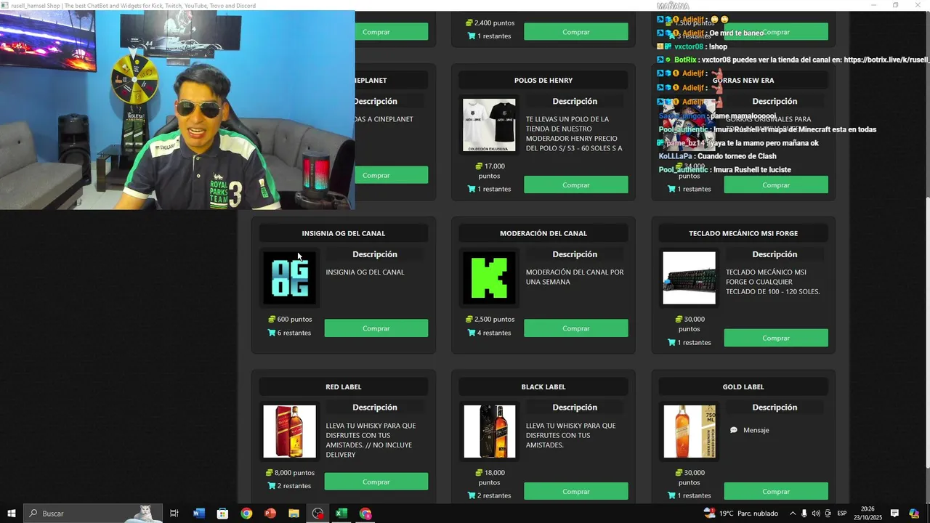Click the 'TECLADO MECÁNICO MSI FORGE' title
Viewport: 930px width, 523px height.
click(x=743, y=233)
